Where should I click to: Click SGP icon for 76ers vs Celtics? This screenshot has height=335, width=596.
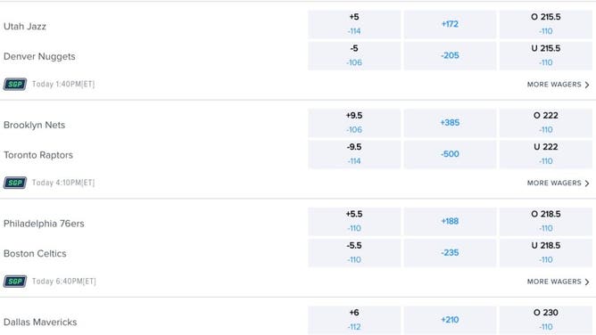[15, 282]
